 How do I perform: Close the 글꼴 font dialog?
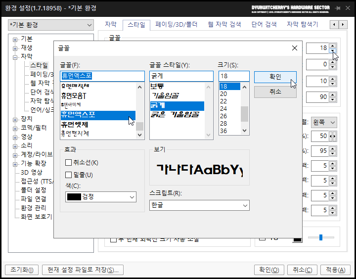[x=295, y=48]
